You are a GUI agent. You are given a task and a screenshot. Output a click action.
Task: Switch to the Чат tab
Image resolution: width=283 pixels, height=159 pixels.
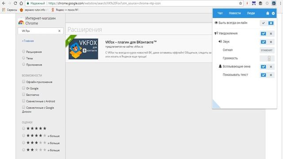pyautogui.click(x=220, y=13)
